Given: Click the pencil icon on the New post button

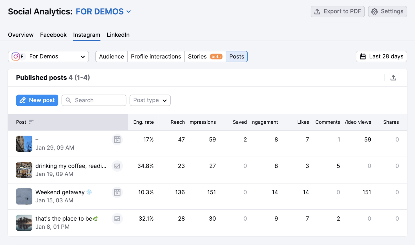Looking at the screenshot, I should point(23,100).
